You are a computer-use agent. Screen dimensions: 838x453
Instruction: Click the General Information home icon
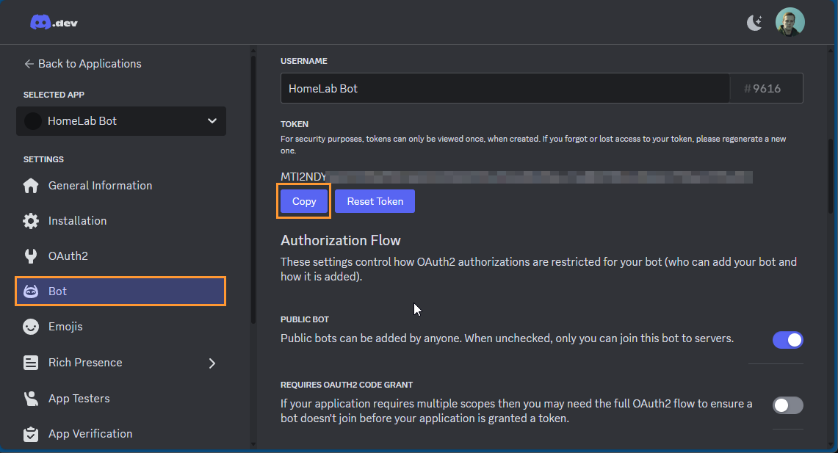pyautogui.click(x=31, y=186)
